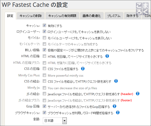Screen dimensions: 151x126
Task: Enable JS の結合 checkbox
Action: click(44, 94)
